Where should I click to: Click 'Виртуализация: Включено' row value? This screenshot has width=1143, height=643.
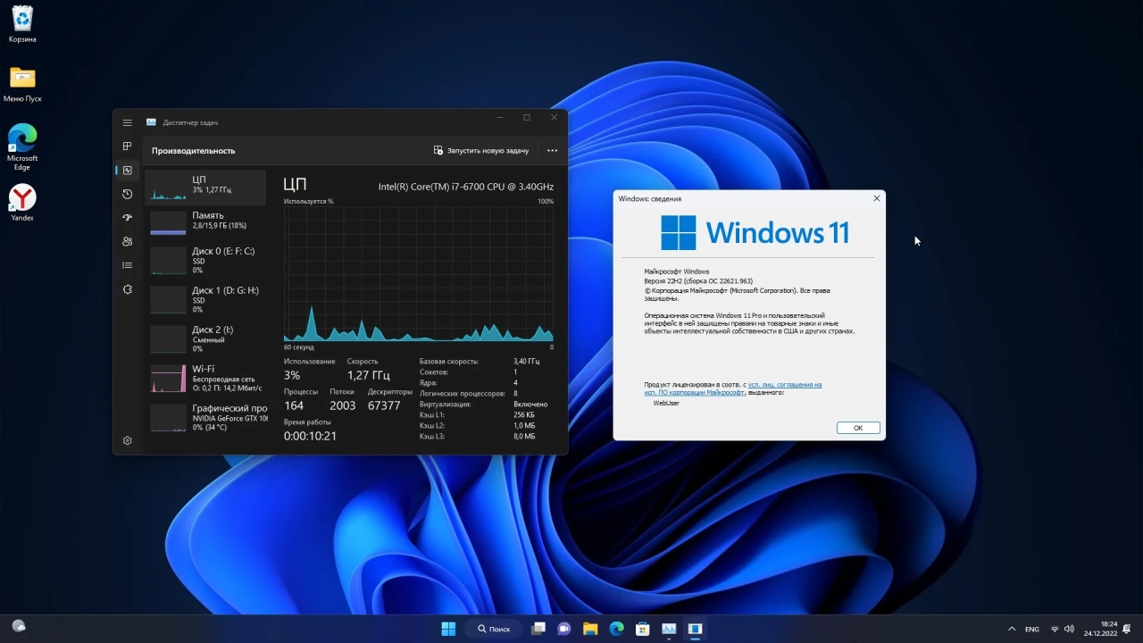coord(530,405)
